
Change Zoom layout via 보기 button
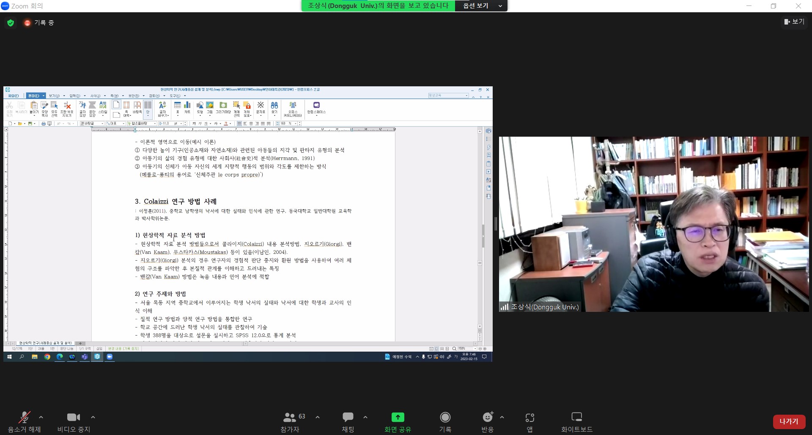click(794, 22)
